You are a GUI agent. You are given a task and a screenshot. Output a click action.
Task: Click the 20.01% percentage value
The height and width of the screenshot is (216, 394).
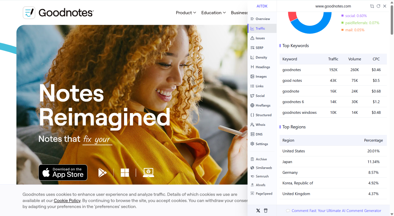374,151
